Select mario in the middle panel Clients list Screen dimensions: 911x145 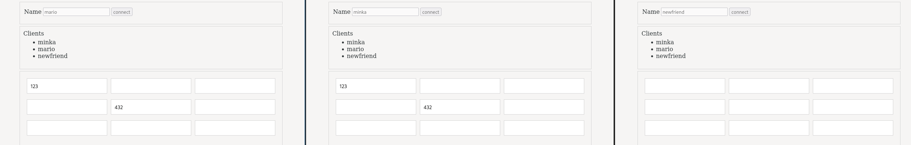tap(355, 49)
